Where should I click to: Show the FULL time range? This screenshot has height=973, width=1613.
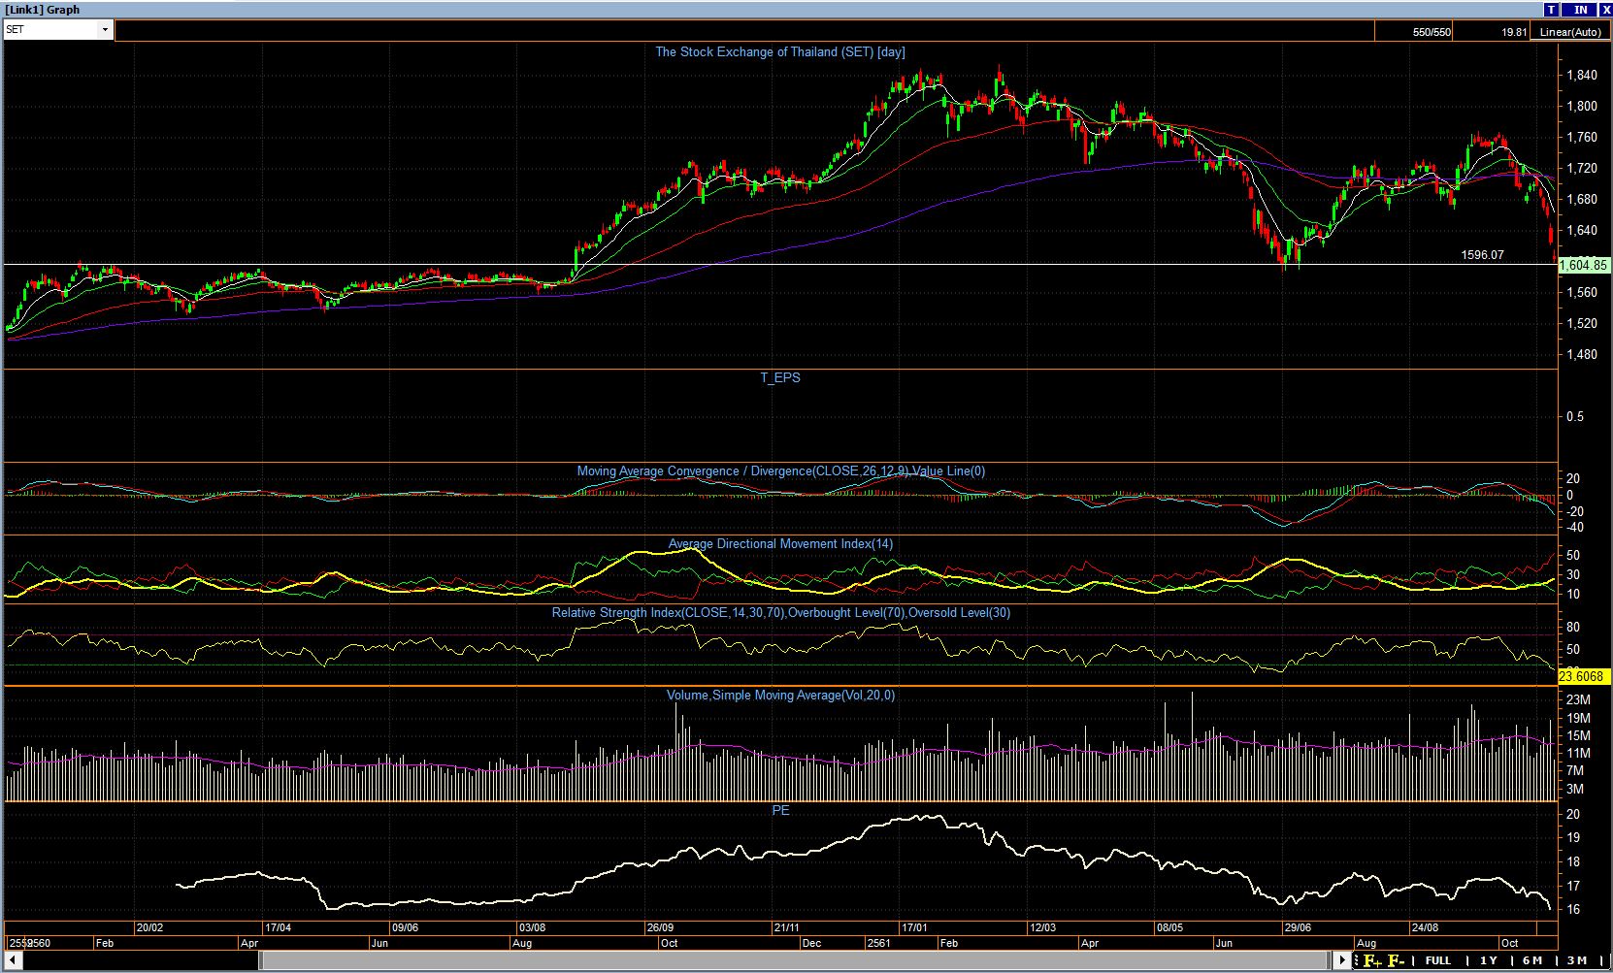pos(1437,960)
